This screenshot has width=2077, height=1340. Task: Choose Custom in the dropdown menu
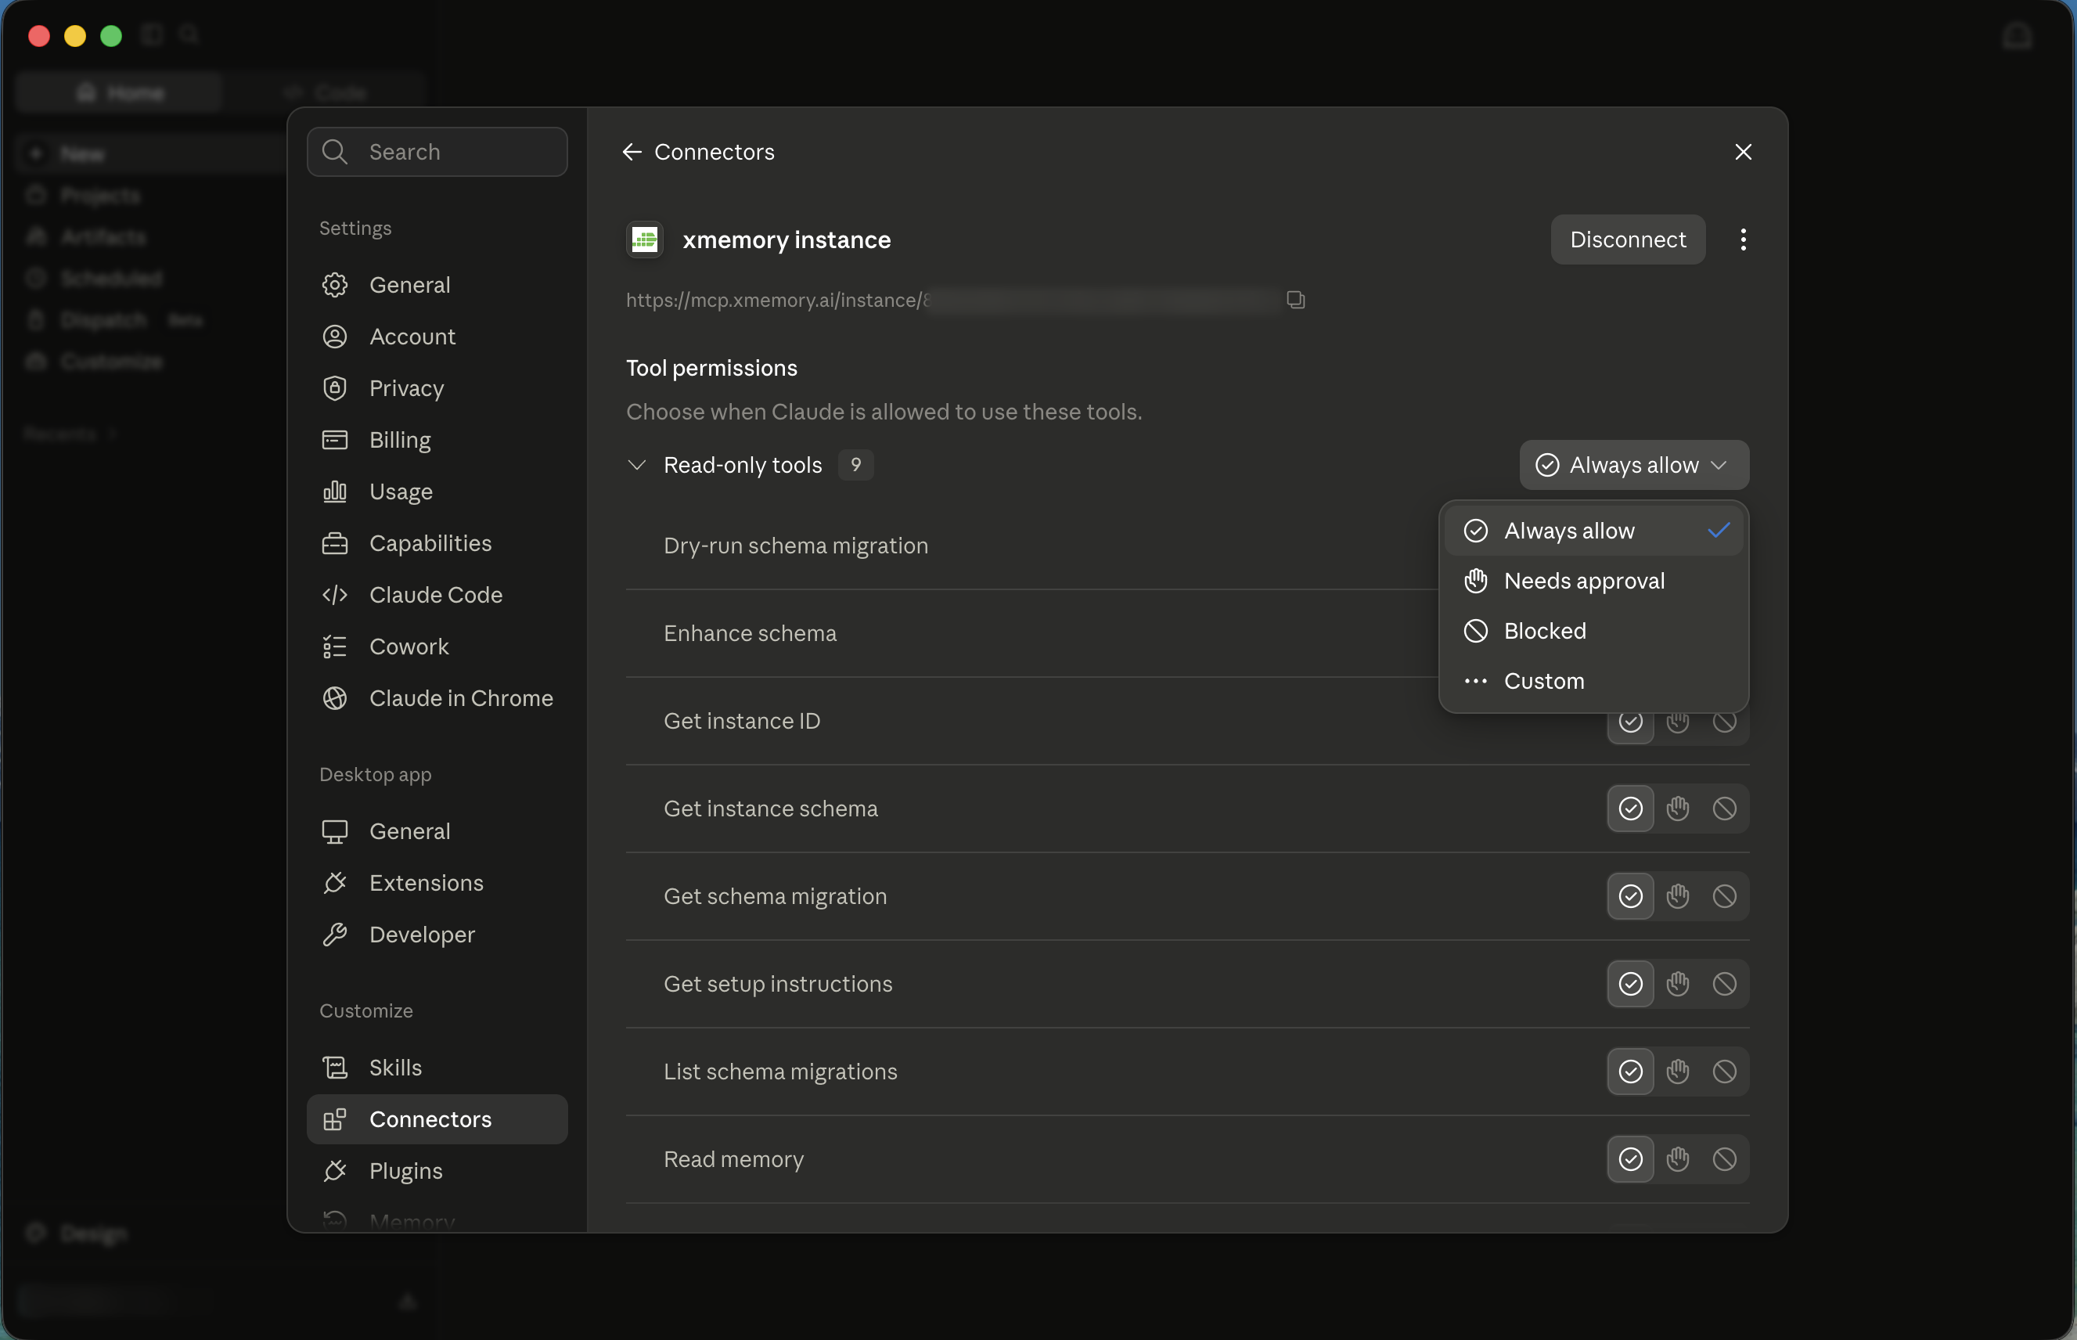1593,681
